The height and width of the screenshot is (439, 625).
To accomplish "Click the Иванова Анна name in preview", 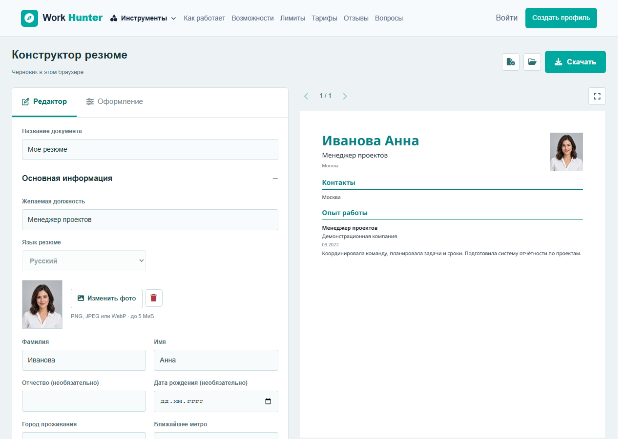I will 371,141.
